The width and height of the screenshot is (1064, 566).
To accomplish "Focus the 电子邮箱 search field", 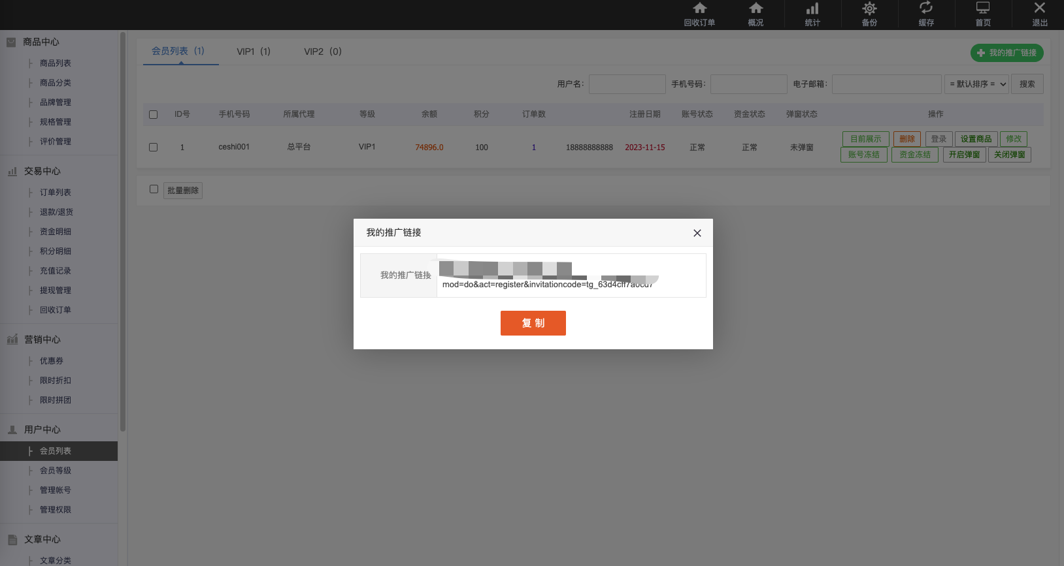I will (x=887, y=84).
